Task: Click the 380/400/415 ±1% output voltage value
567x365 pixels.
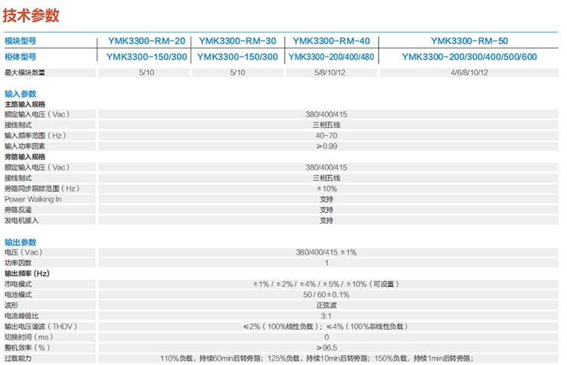Action: click(326, 252)
